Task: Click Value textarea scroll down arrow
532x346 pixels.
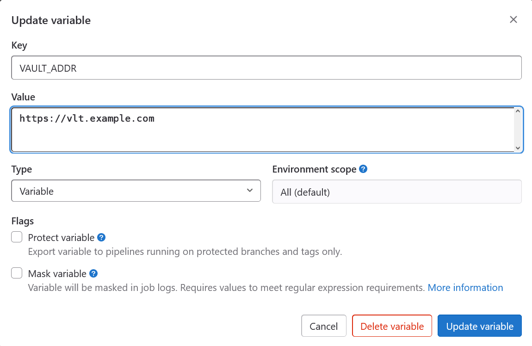Action: (518, 148)
